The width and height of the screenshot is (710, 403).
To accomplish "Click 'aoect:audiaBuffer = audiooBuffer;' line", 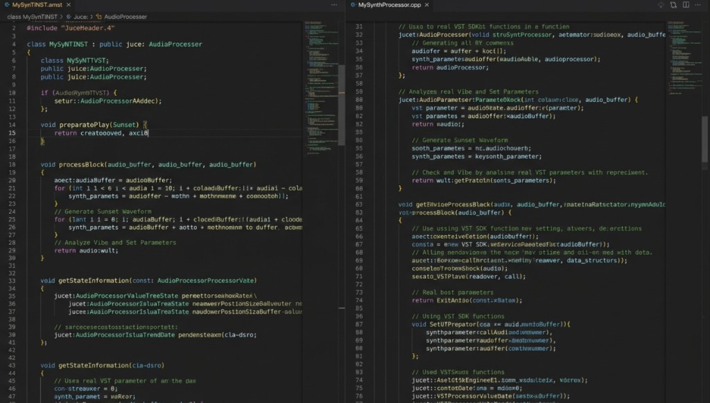I will click(113, 180).
